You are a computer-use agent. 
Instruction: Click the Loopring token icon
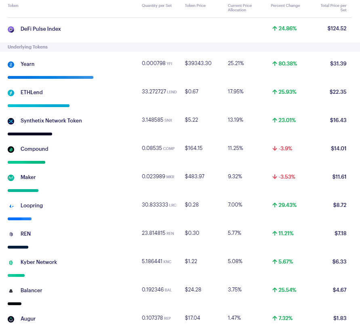click(x=11, y=206)
